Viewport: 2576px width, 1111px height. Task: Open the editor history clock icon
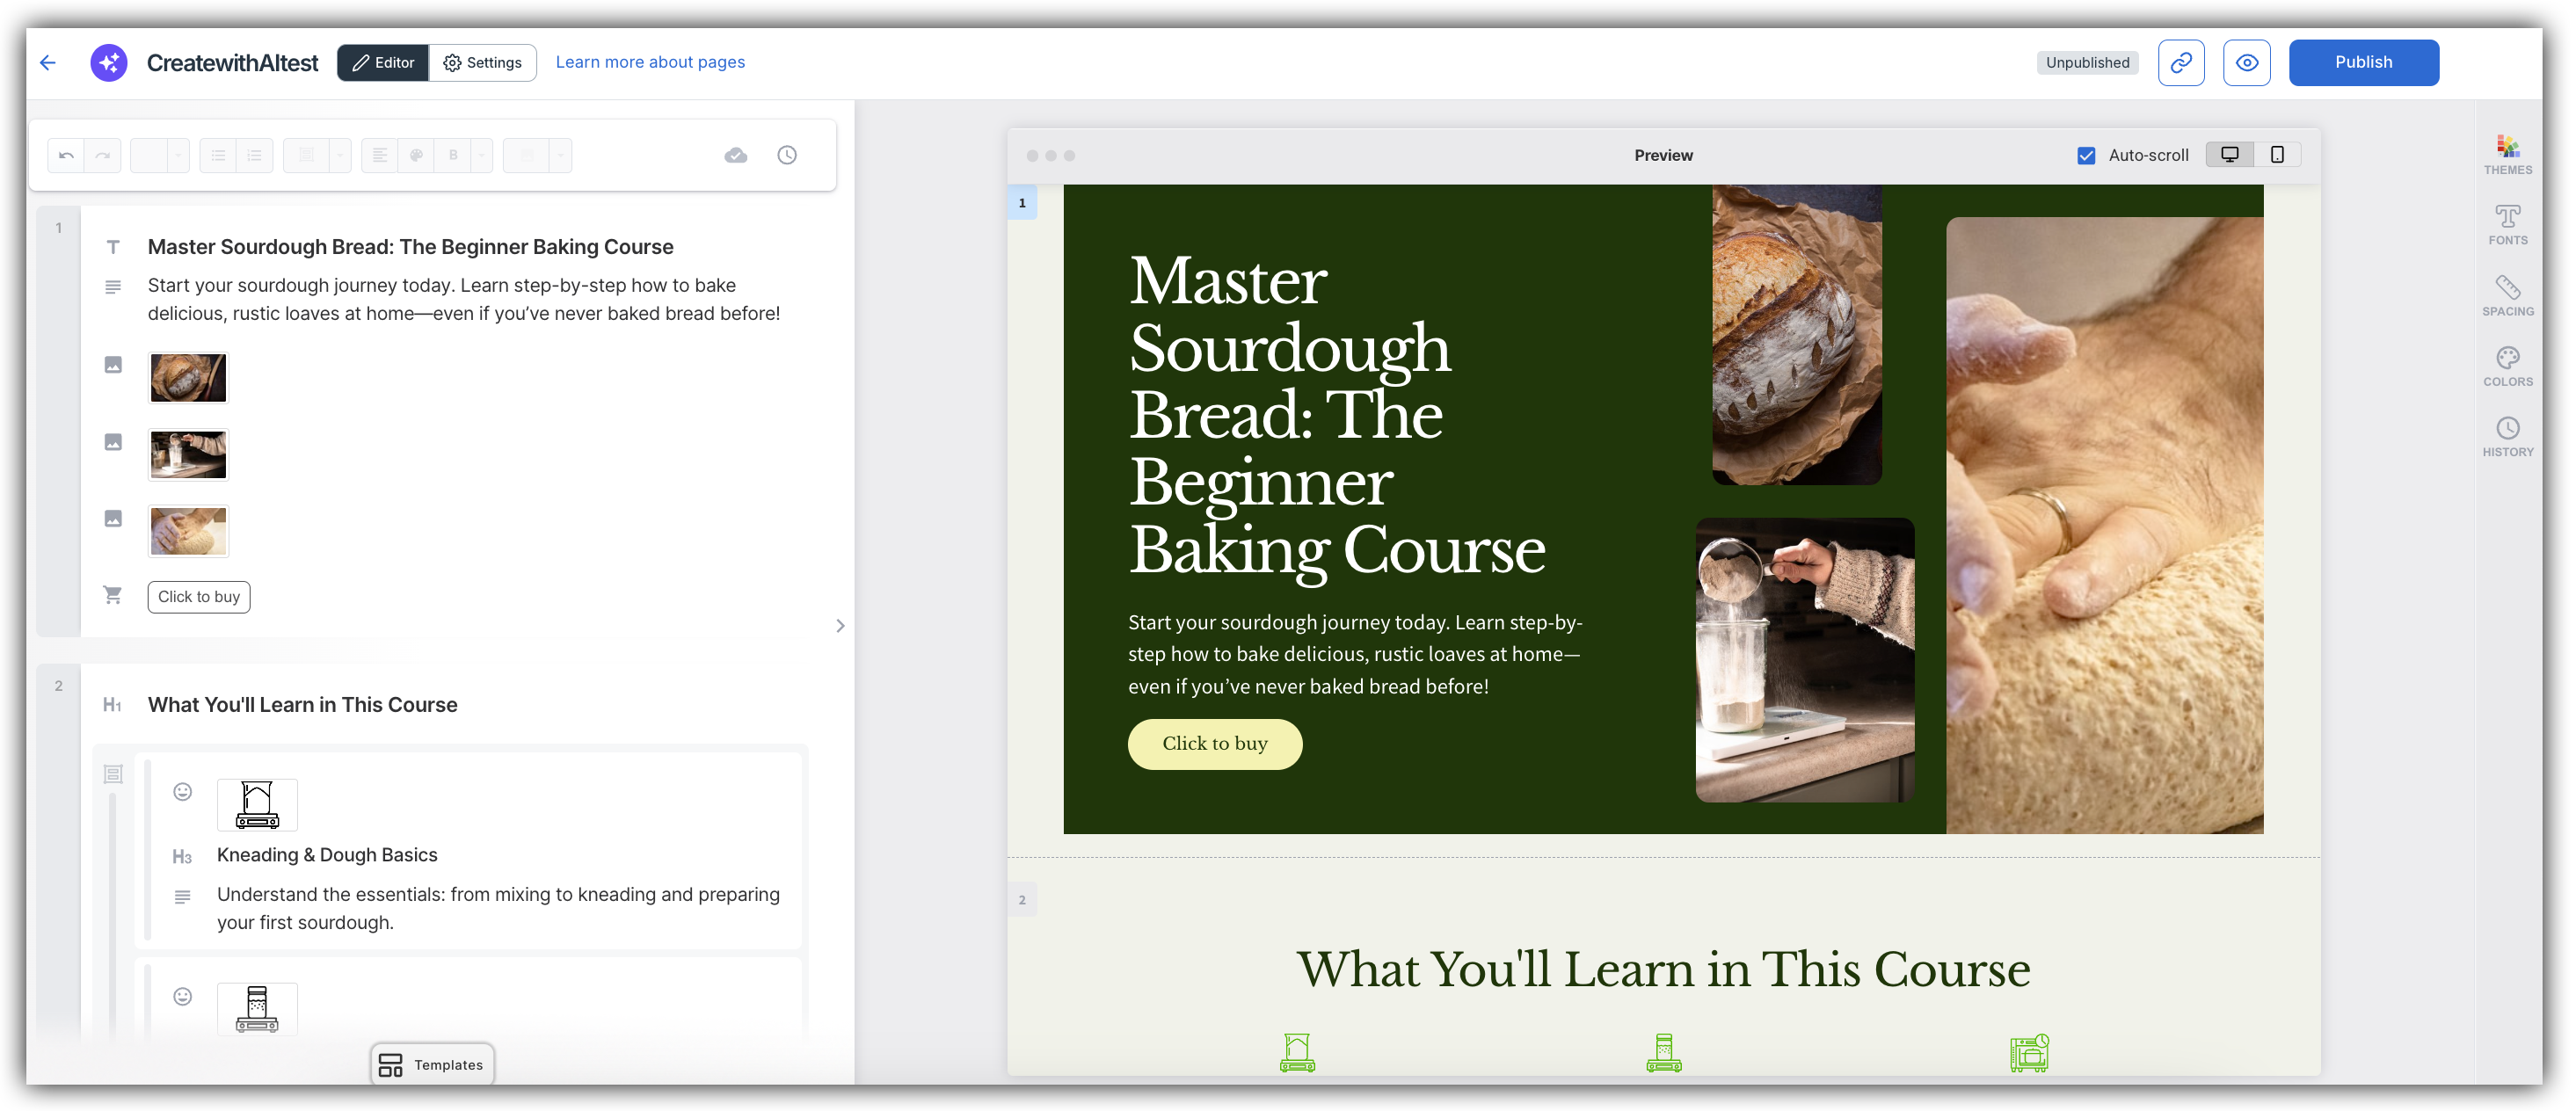787,155
